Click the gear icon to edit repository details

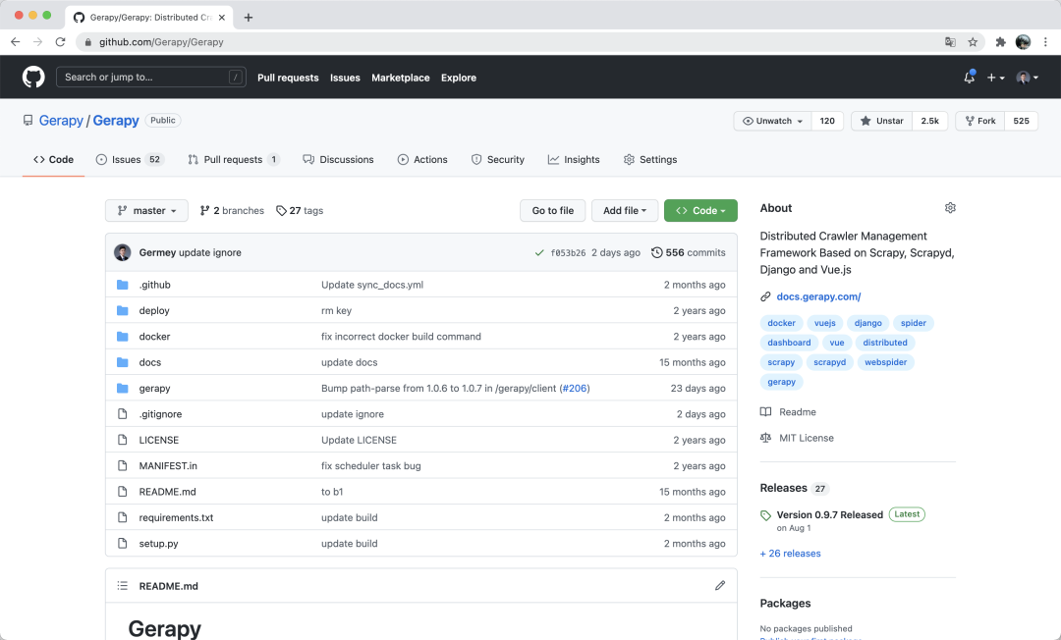pos(949,207)
